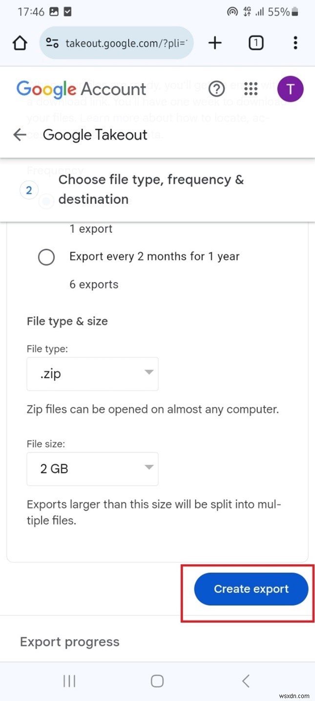This screenshot has width=315, height=701.
Task: Tap the Android home navigation button
Action: pos(157,680)
